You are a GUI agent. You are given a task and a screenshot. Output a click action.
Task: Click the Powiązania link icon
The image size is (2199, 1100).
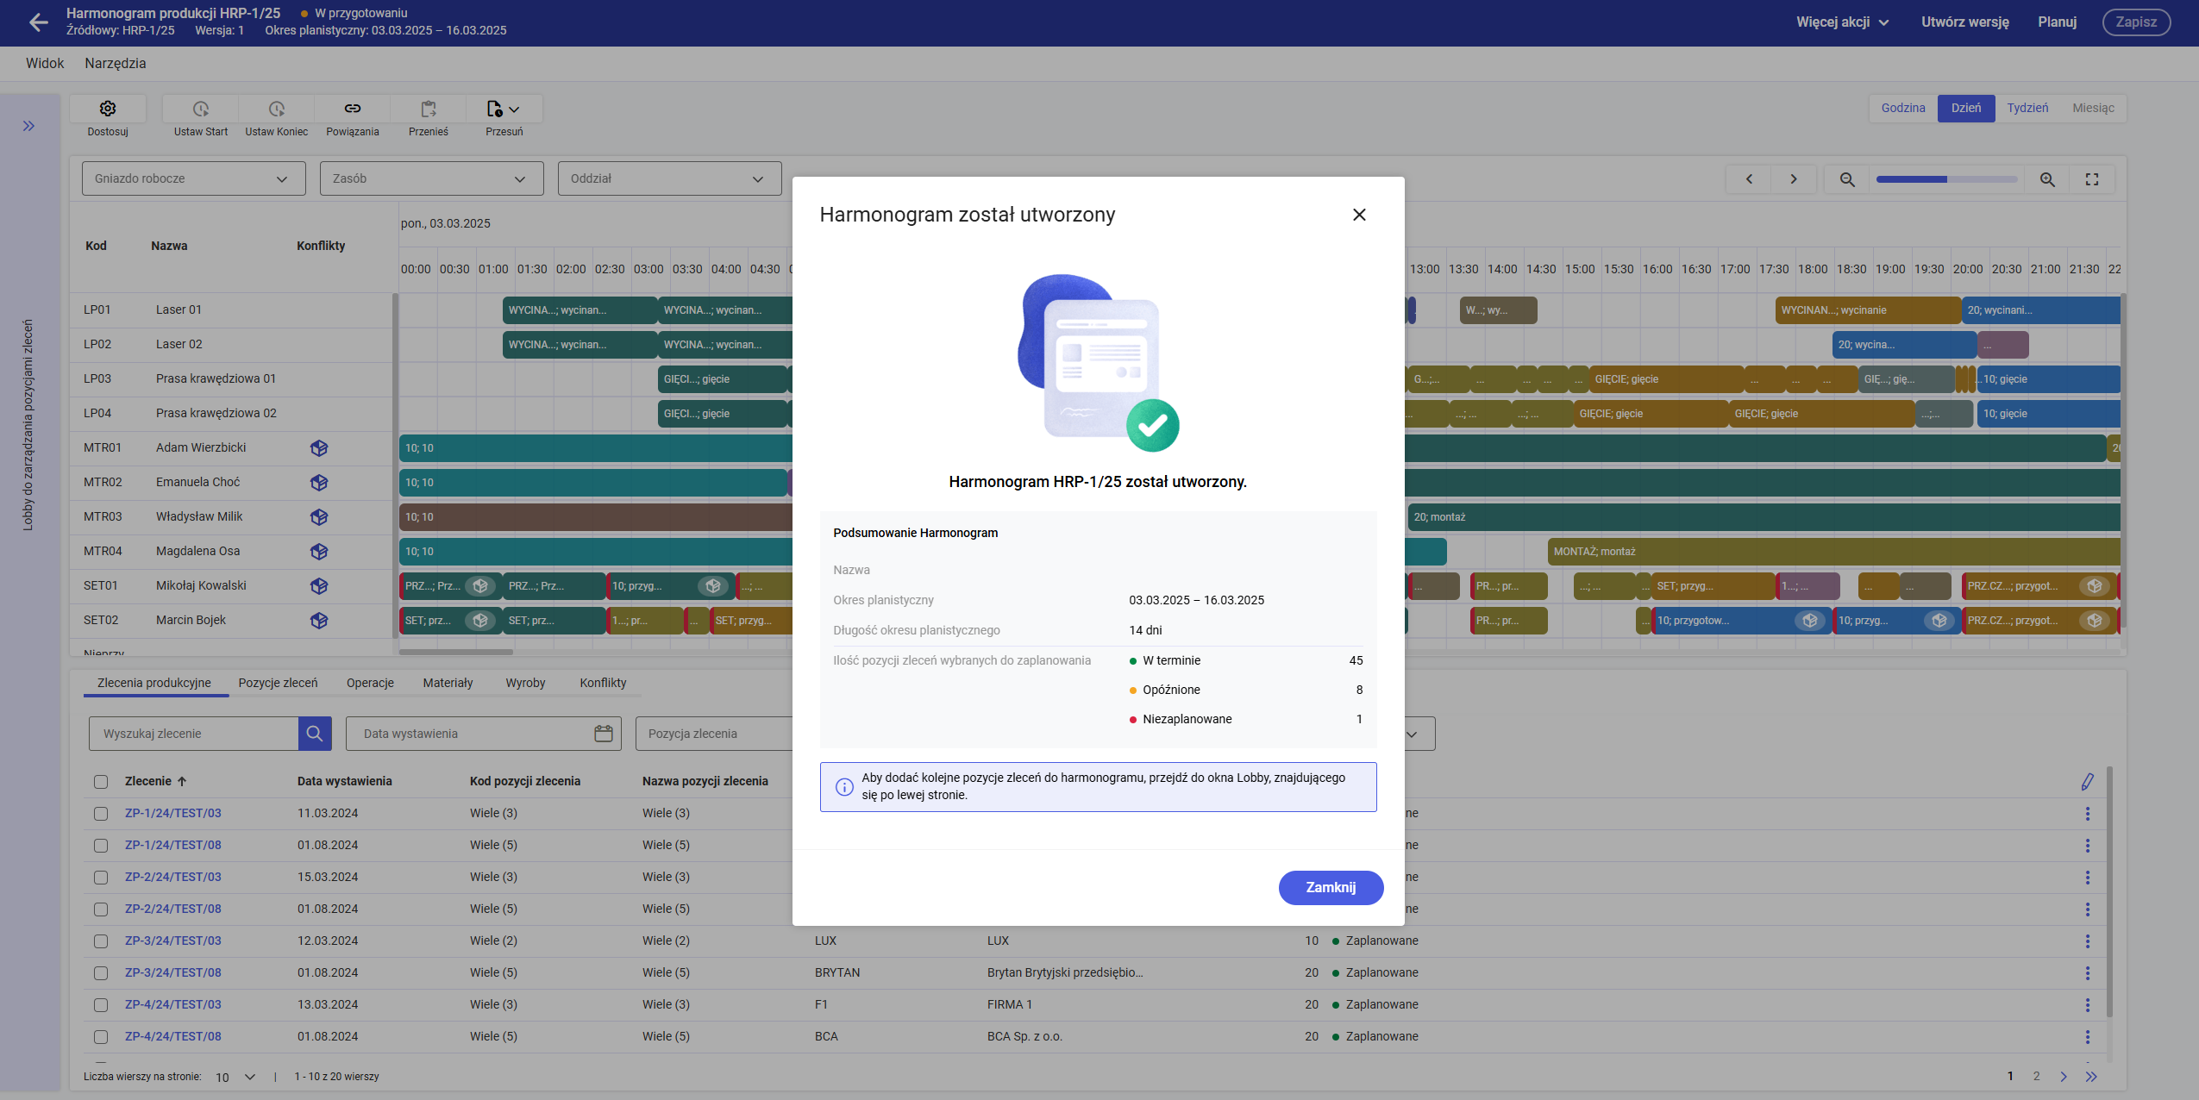click(353, 109)
